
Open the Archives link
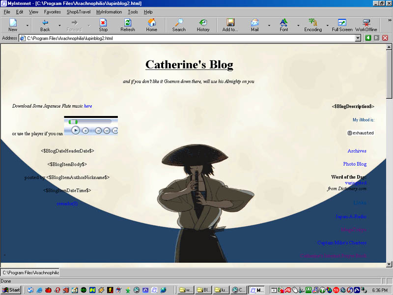coord(357,151)
